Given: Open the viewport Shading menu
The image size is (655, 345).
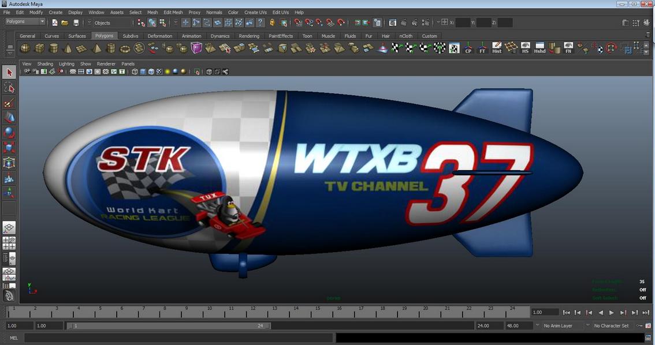Looking at the screenshot, I should coord(45,64).
